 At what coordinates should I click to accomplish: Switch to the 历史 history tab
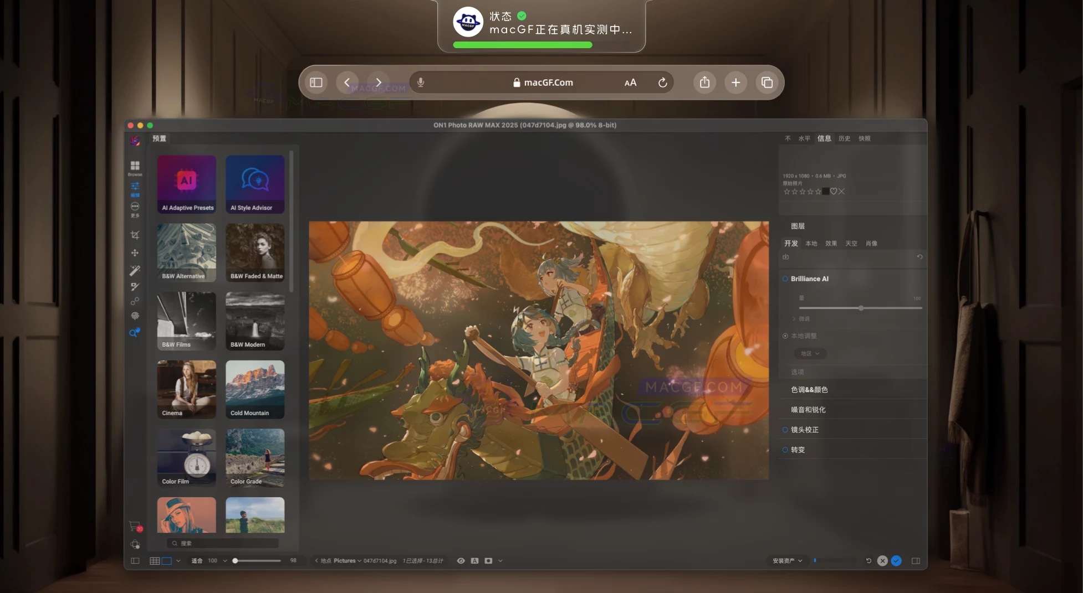click(x=844, y=138)
